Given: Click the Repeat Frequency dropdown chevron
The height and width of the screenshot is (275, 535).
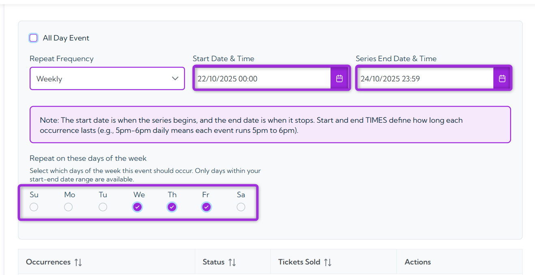Looking at the screenshot, I should coord(175,79).
